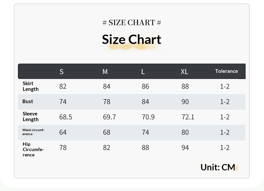Select the XL hip value 94
The width and height of the screenshot is (264, 191).
point(185,147)
